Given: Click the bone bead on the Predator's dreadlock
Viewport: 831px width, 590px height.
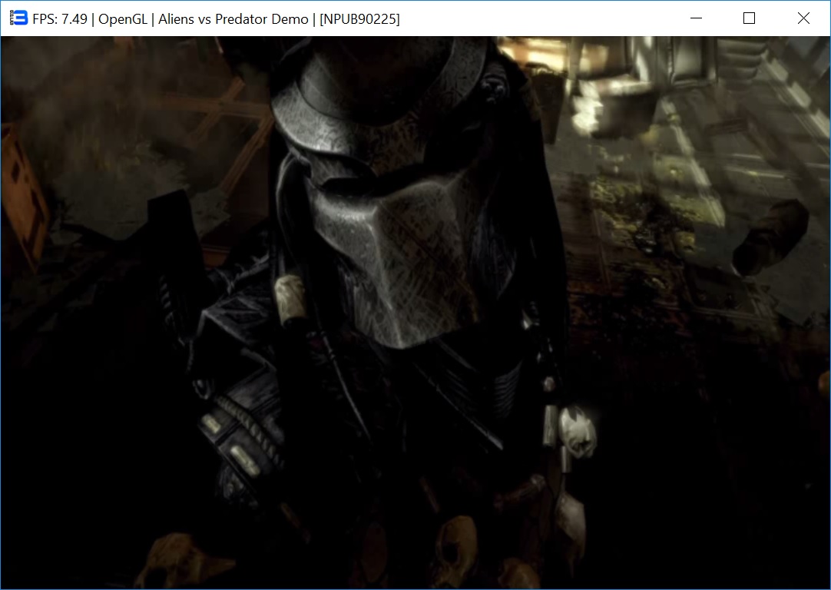Looking at the screenshot, I should tap(292, 300).
